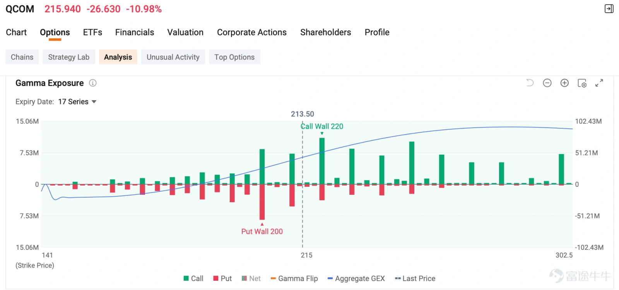Open chart display settings icon
The height and width of the screenshot is (290, 619).
pyautogui.click(x=582, y=83)
